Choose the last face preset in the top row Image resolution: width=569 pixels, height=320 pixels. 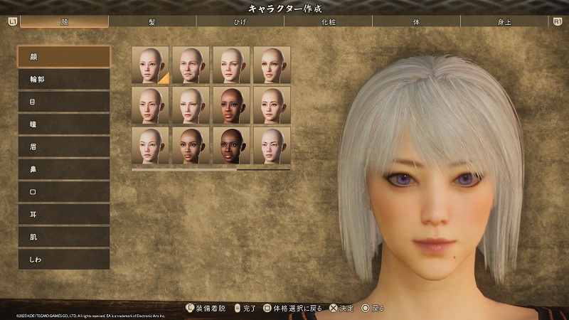272,65
